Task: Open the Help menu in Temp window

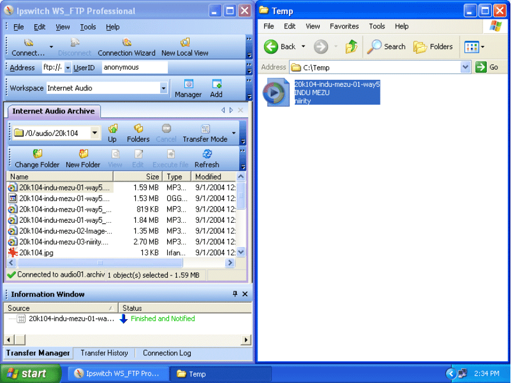Action: [x=402, y=27]
